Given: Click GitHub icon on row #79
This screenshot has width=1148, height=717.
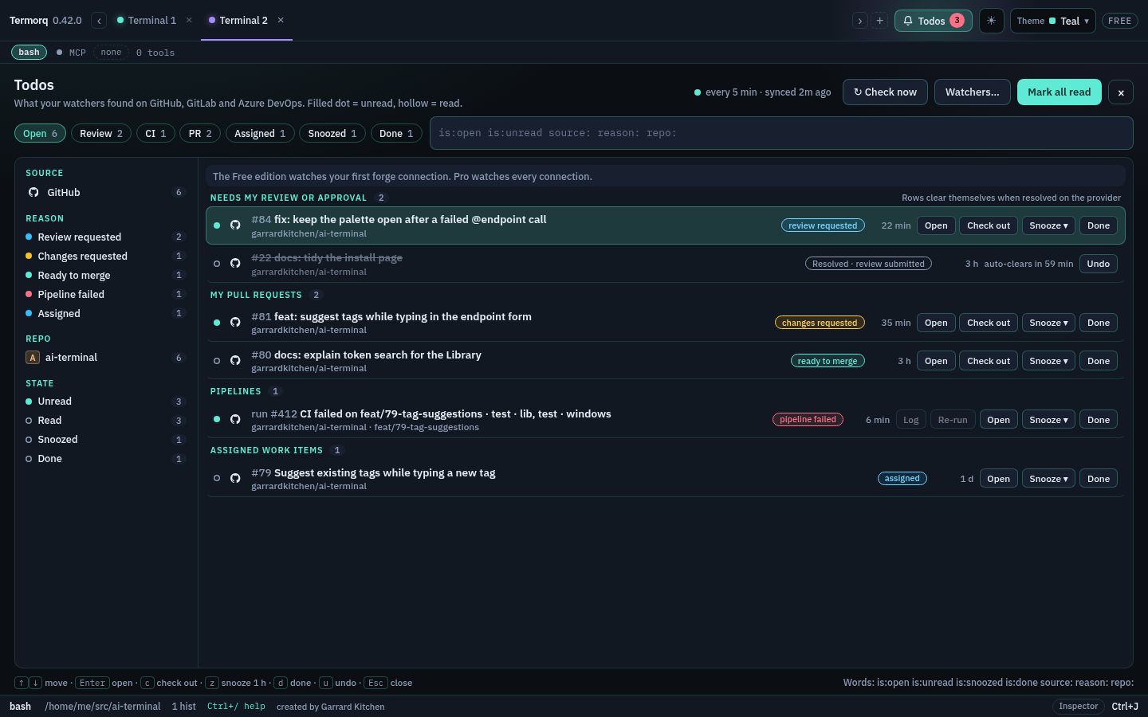Looking at the screenshot, I should 235,479.
